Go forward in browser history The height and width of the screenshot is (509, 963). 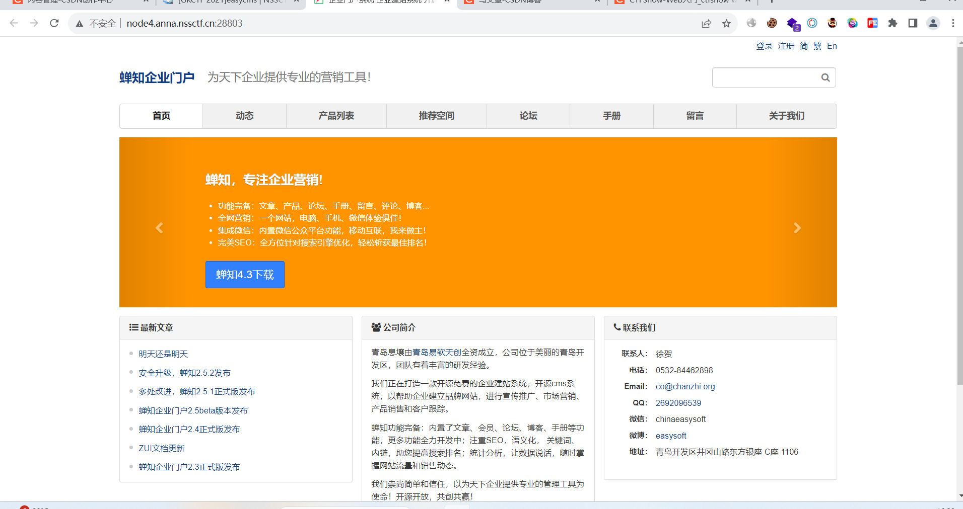pos(34,23)
